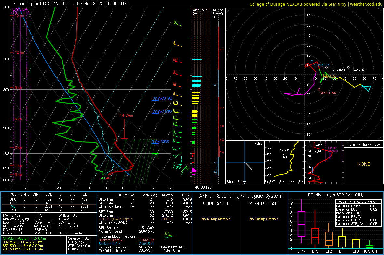
Task: Click the SEVERE HAIL column heading in SARS
Action: pyautogui.click(x=264, y=204)
